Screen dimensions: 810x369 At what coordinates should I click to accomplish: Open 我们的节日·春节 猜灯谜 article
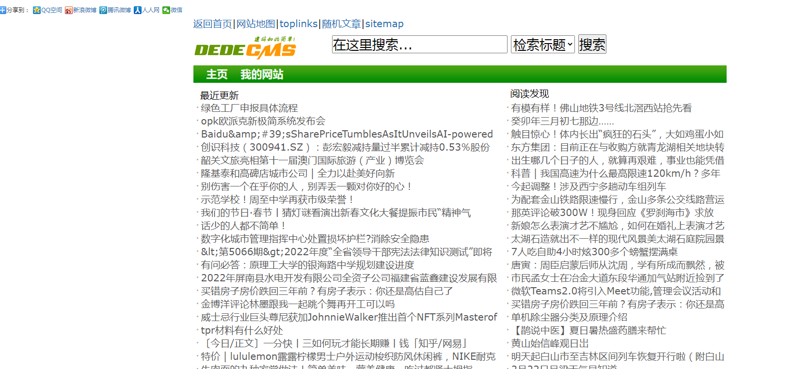tap(336, 213)
